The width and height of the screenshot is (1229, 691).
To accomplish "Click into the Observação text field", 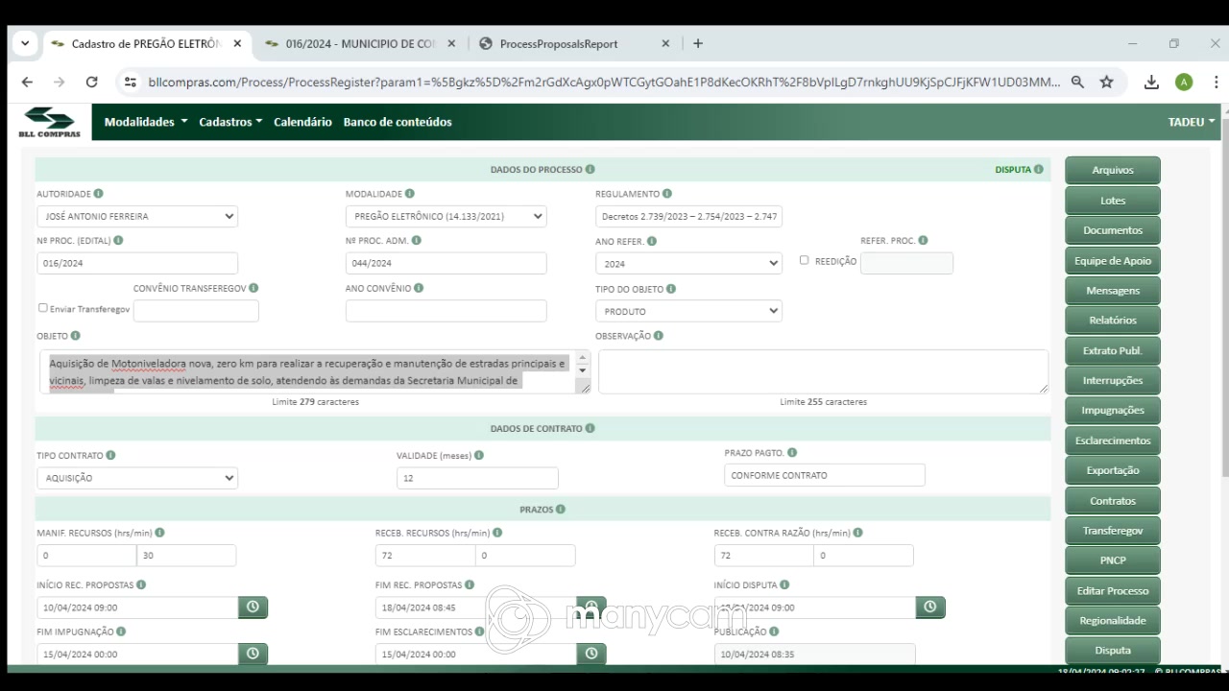I will tap(822, 371).
